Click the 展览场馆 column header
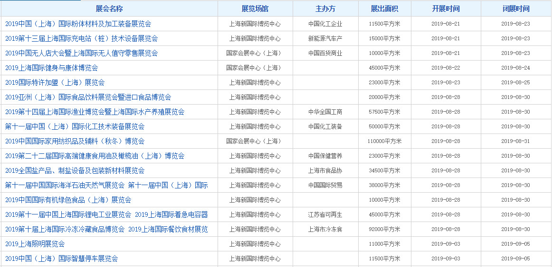Image resolution: width=553 pixels, height=267 pixels. (x=255, y=9)
